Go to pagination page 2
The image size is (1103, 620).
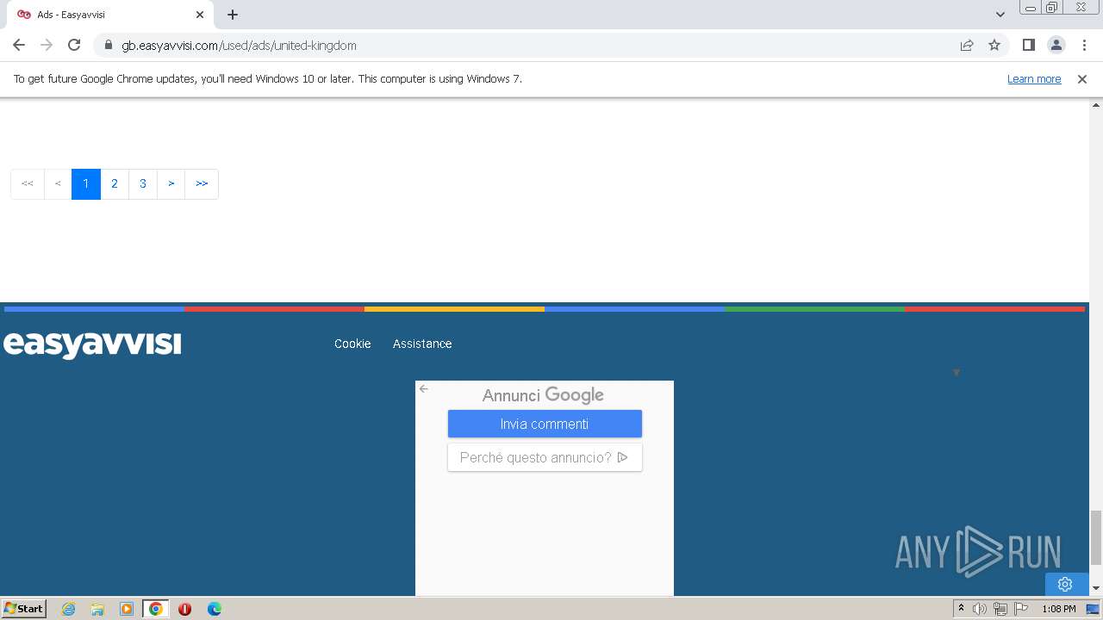[x=115, y=183]
